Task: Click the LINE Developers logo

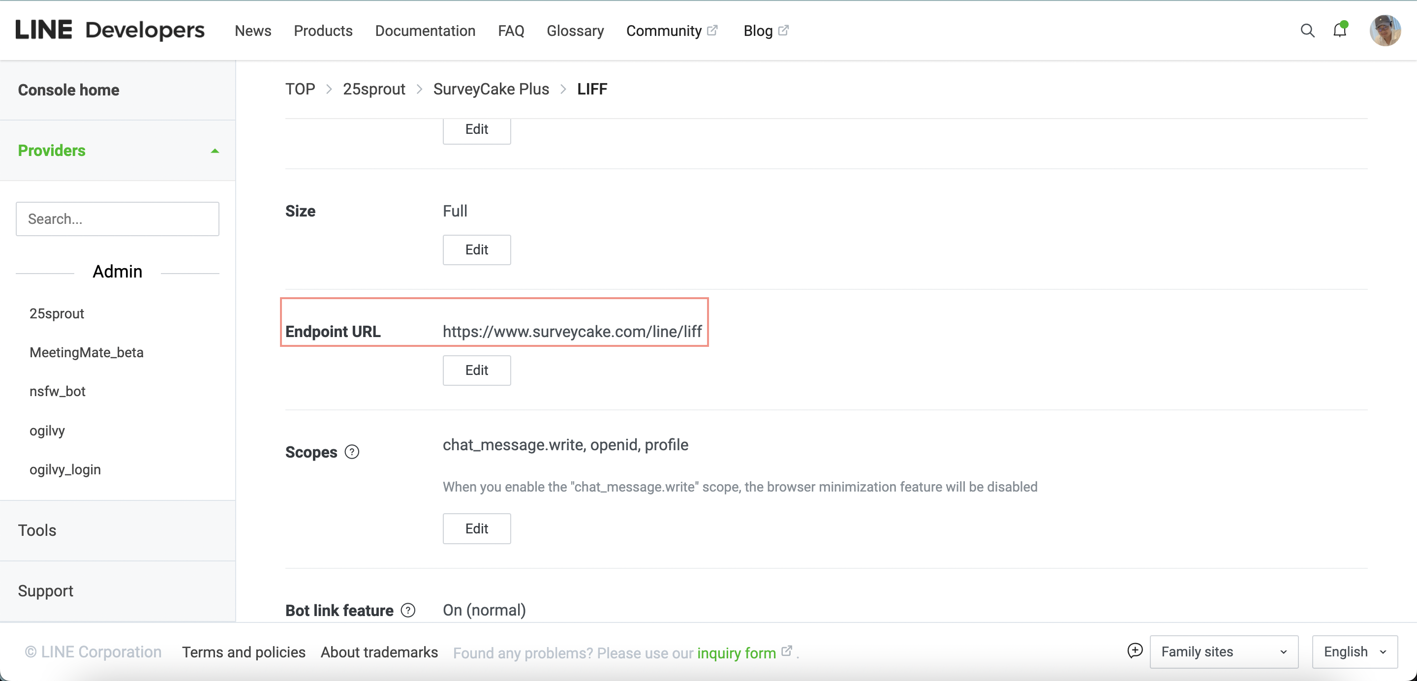Action: click(110, 30)
